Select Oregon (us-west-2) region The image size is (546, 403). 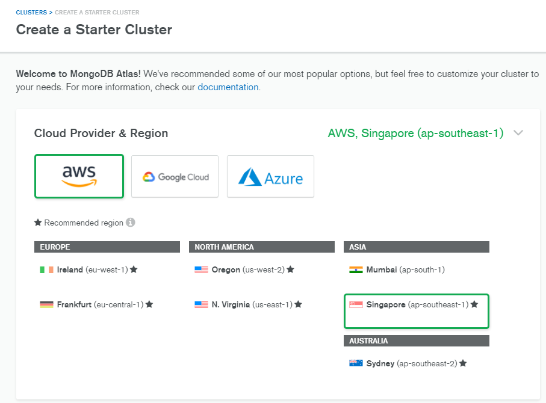pos(244,269)
